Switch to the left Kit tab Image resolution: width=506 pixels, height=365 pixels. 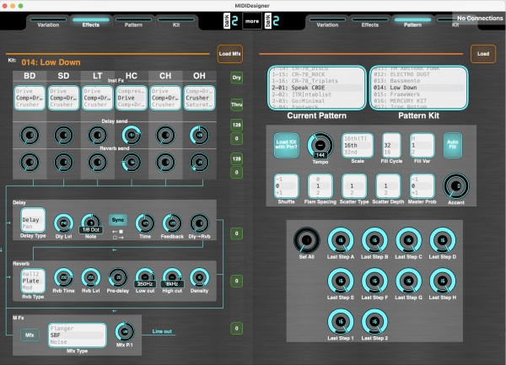coord(176,23)
